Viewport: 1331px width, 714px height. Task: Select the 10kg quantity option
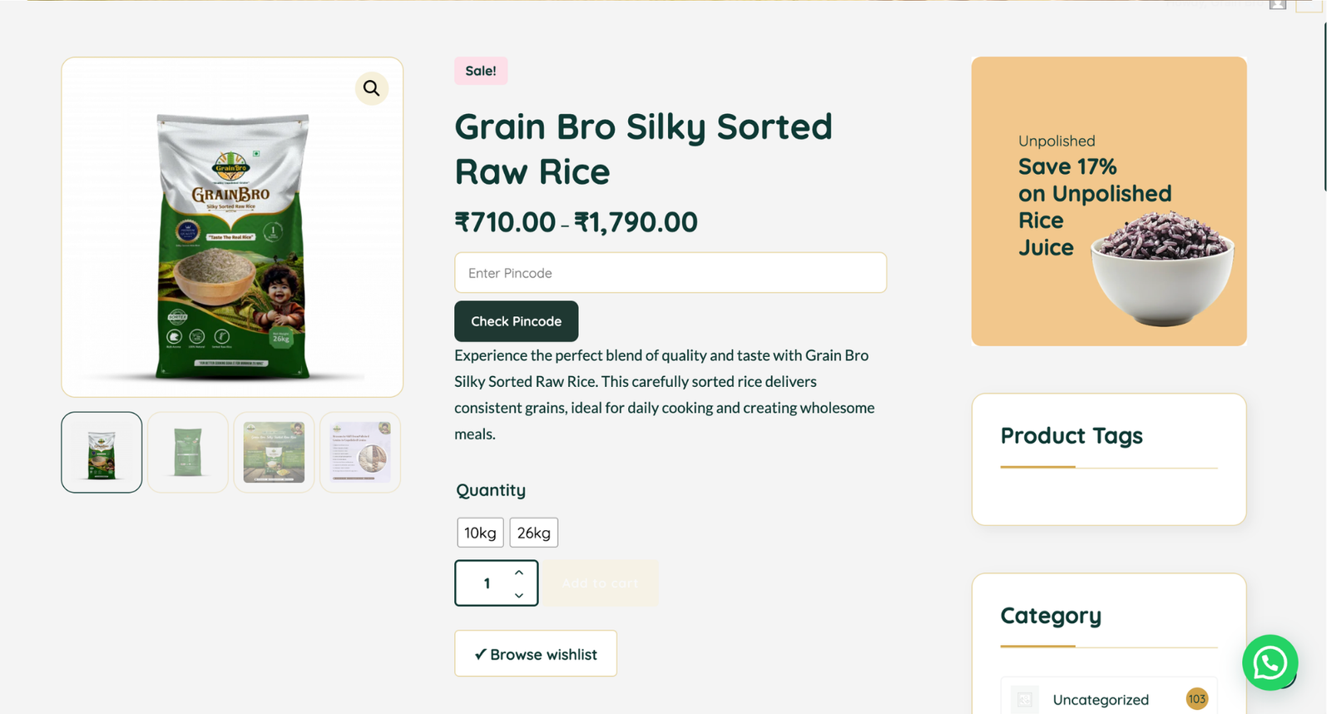coord(480,533)
